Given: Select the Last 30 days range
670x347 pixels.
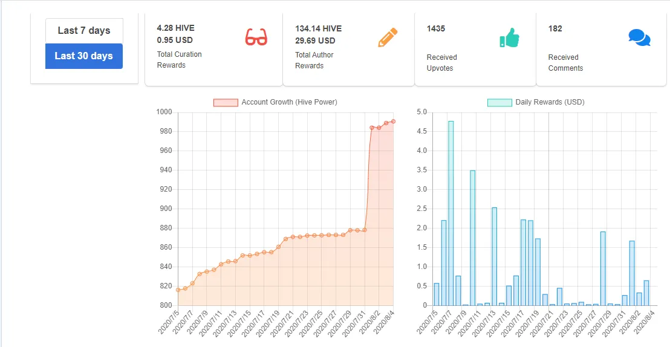Looking at the screenshot, I should (84, 56).
